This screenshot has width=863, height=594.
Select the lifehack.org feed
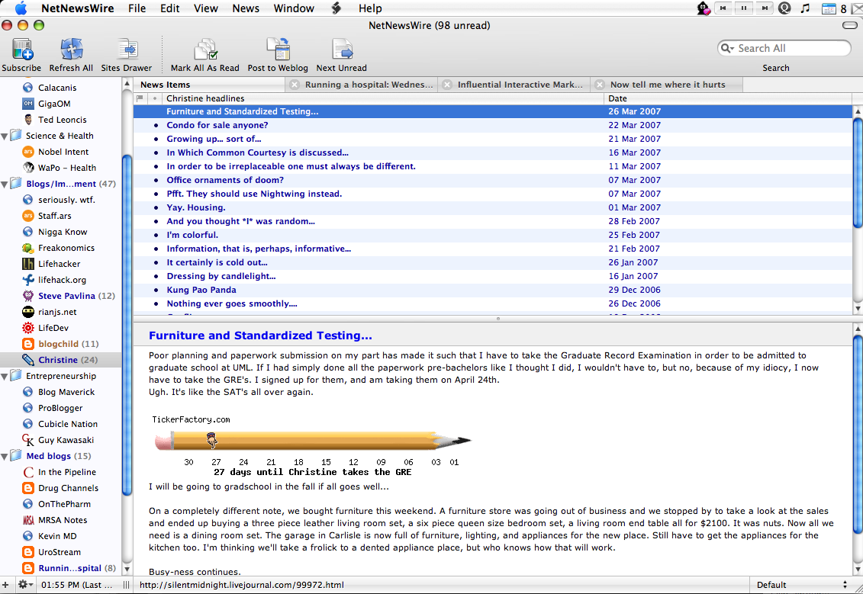62,280
